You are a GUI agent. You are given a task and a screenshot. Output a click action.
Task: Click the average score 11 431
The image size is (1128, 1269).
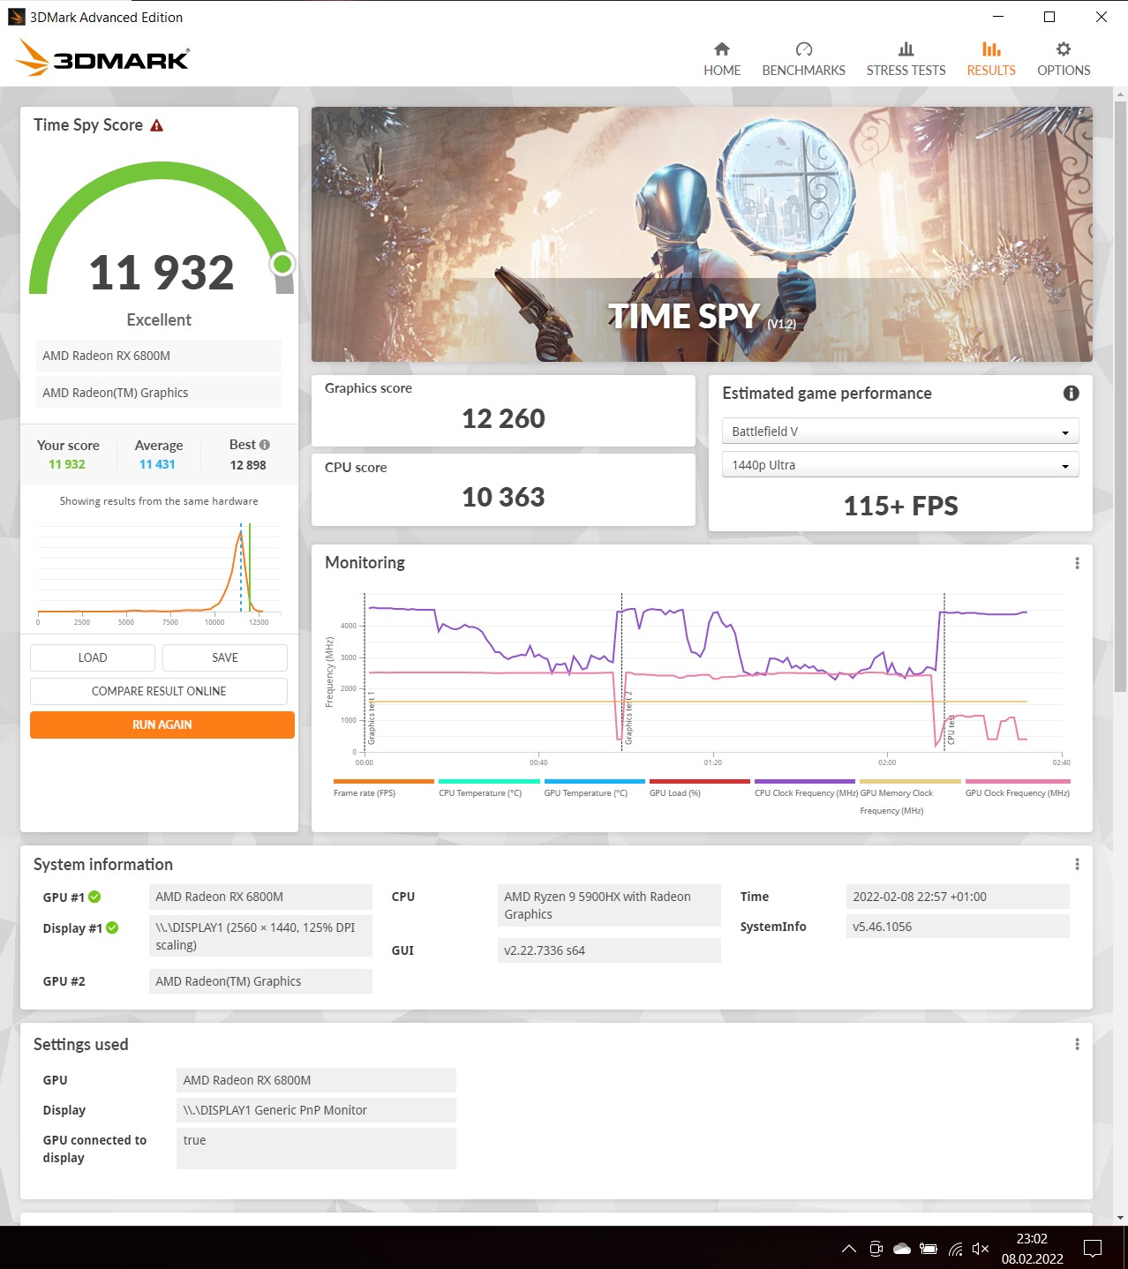coord(157,464)
